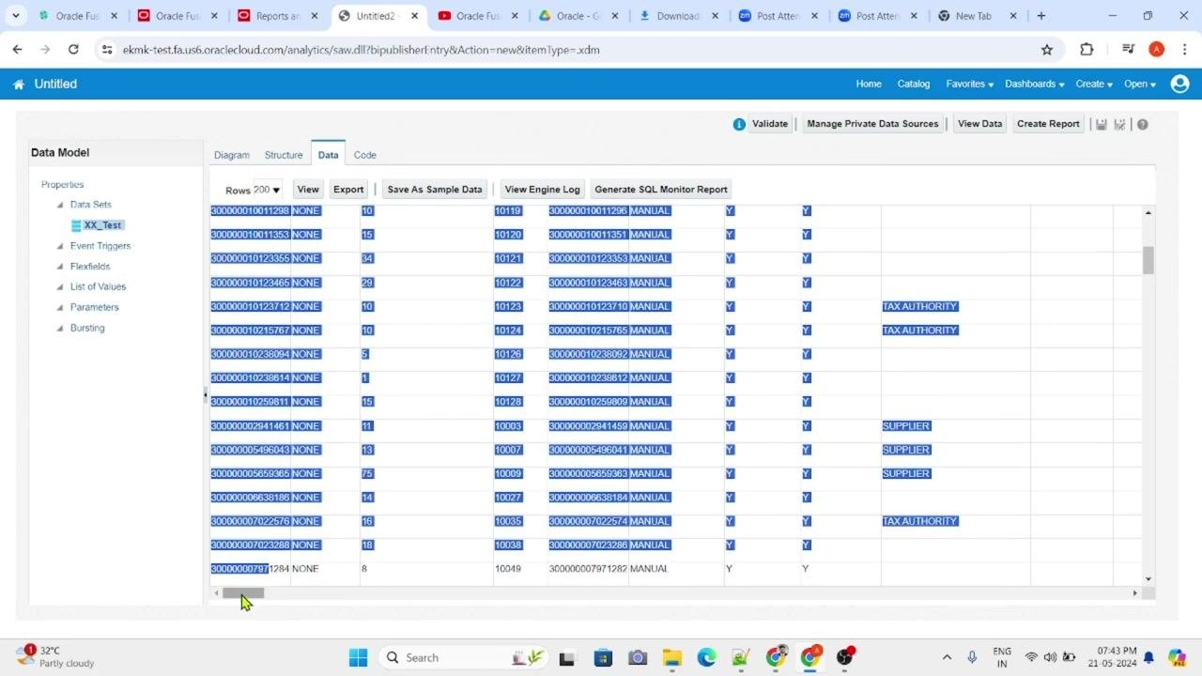Click Manage Private Data Sources button

(x=872, y=124)
